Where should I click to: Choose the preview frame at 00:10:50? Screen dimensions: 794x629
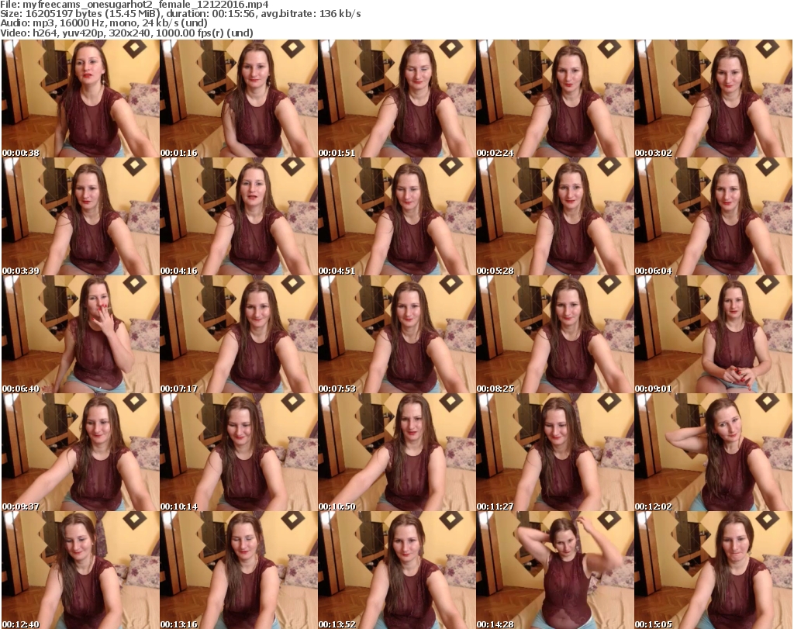pos(396,452)
